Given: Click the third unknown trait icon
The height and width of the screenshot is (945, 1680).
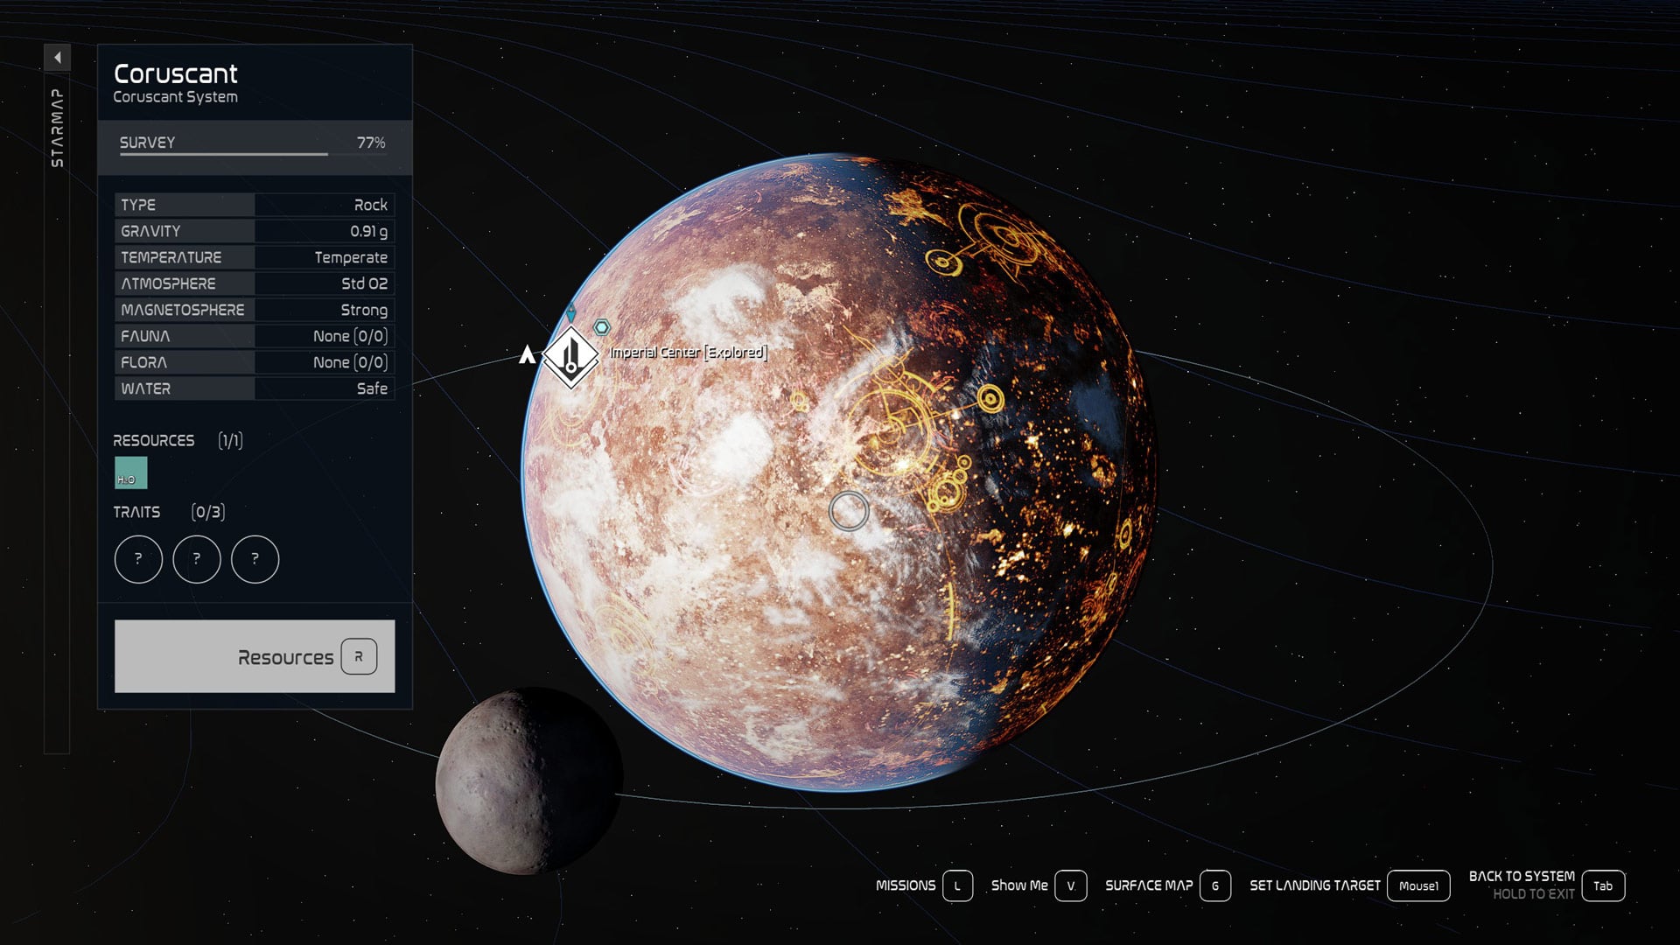Looking at the screenshot, I should tap(255, 559).
